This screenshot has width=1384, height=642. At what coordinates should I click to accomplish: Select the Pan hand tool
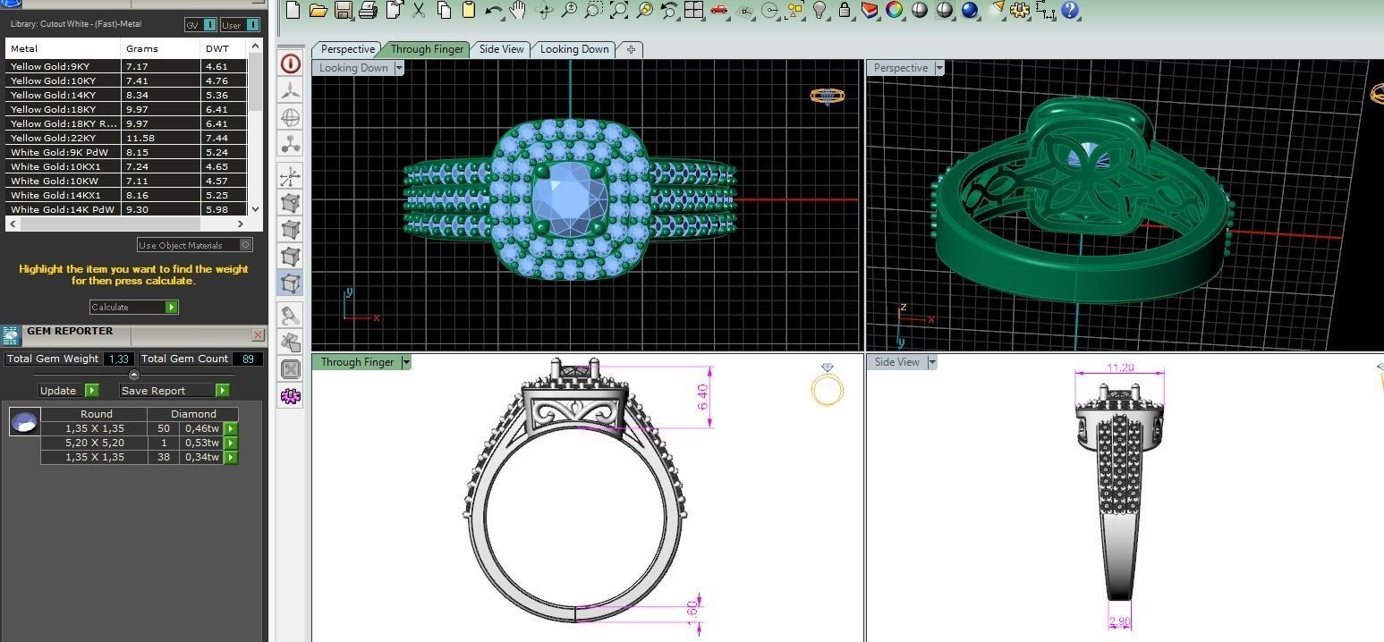point(518,11)
